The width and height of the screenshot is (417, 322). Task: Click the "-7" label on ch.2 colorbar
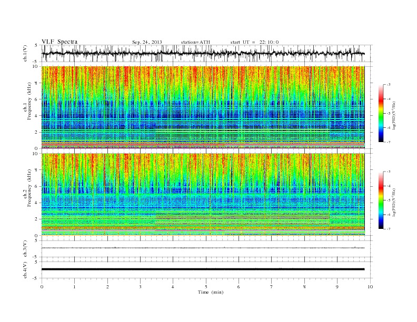[x=389, y=229]
